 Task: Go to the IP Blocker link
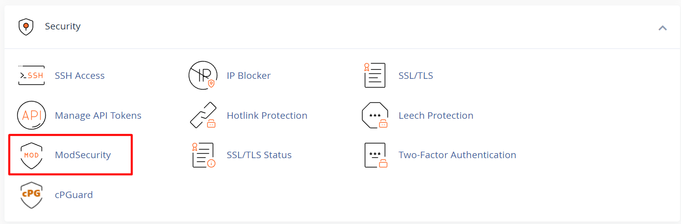[x=248, y=76]
